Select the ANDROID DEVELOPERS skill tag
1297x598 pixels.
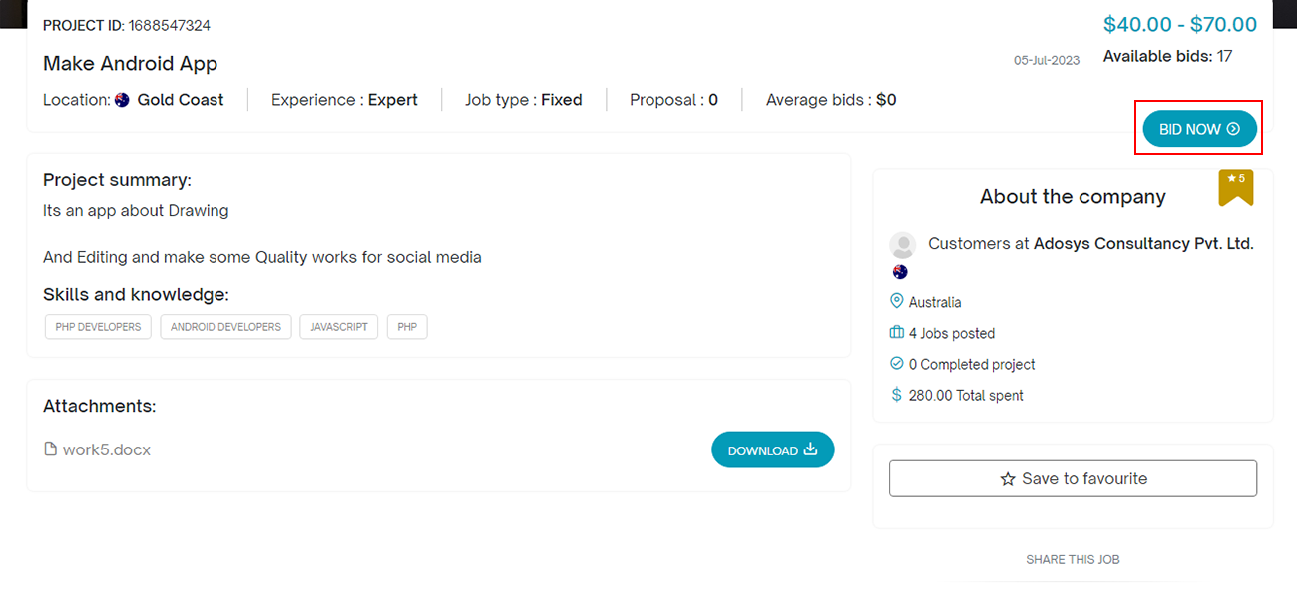click(x=225, y=327)
